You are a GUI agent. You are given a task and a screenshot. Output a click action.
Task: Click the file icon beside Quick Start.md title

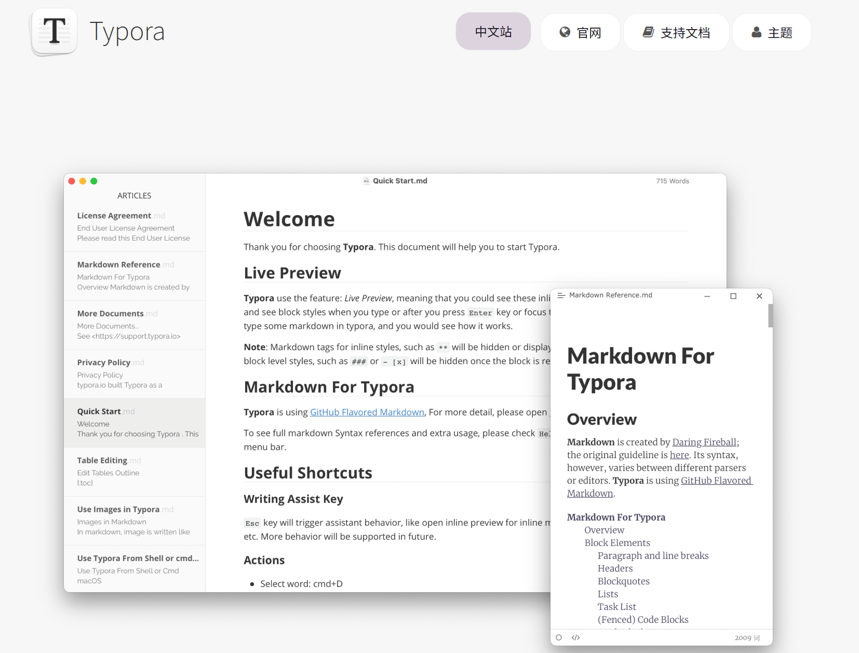pyautogui.click(x=367, y=181)
